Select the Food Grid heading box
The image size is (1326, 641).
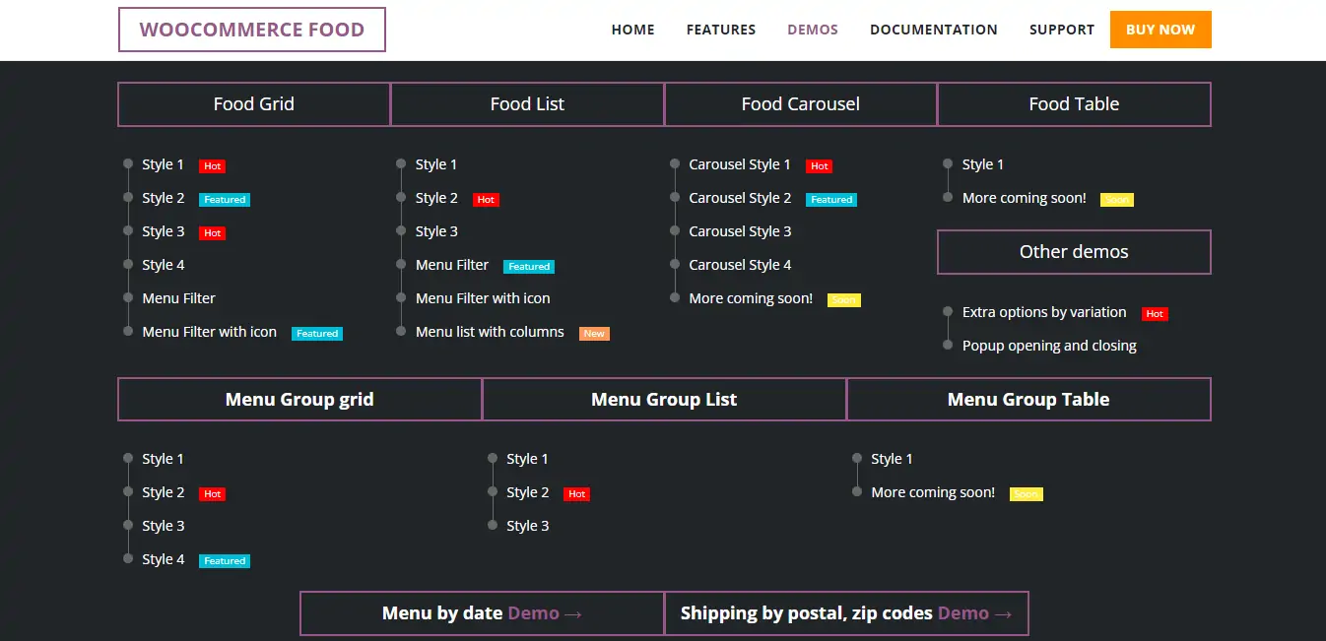point(254,104)
